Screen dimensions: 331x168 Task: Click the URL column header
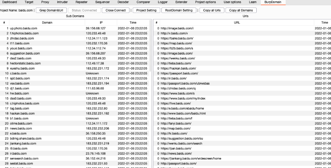(237, 23)
